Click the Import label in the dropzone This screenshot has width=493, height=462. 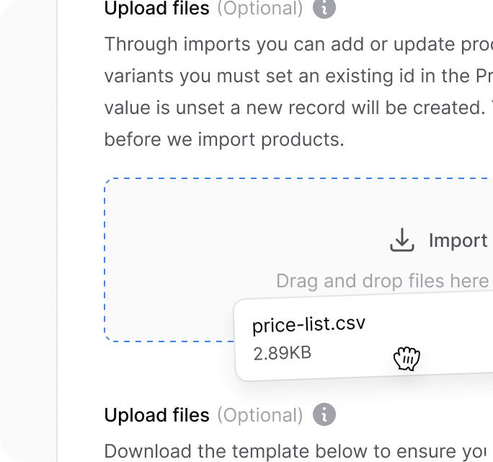[458, 241]
